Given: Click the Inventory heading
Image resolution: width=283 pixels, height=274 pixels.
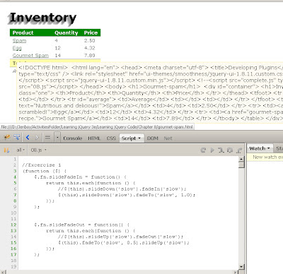Looking at the screenshot, I should tap(42, 18).
